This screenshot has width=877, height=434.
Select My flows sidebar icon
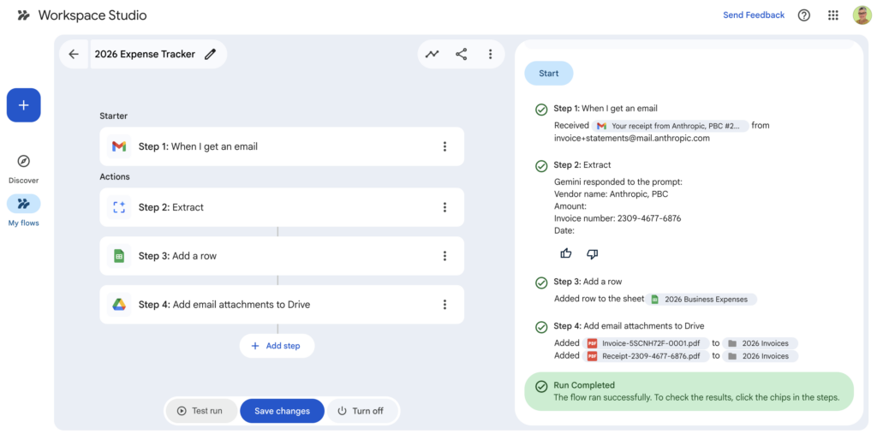click(x=23, y=204)
